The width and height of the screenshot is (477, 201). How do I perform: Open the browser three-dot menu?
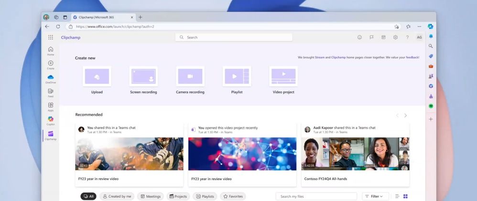coord(420,26)
